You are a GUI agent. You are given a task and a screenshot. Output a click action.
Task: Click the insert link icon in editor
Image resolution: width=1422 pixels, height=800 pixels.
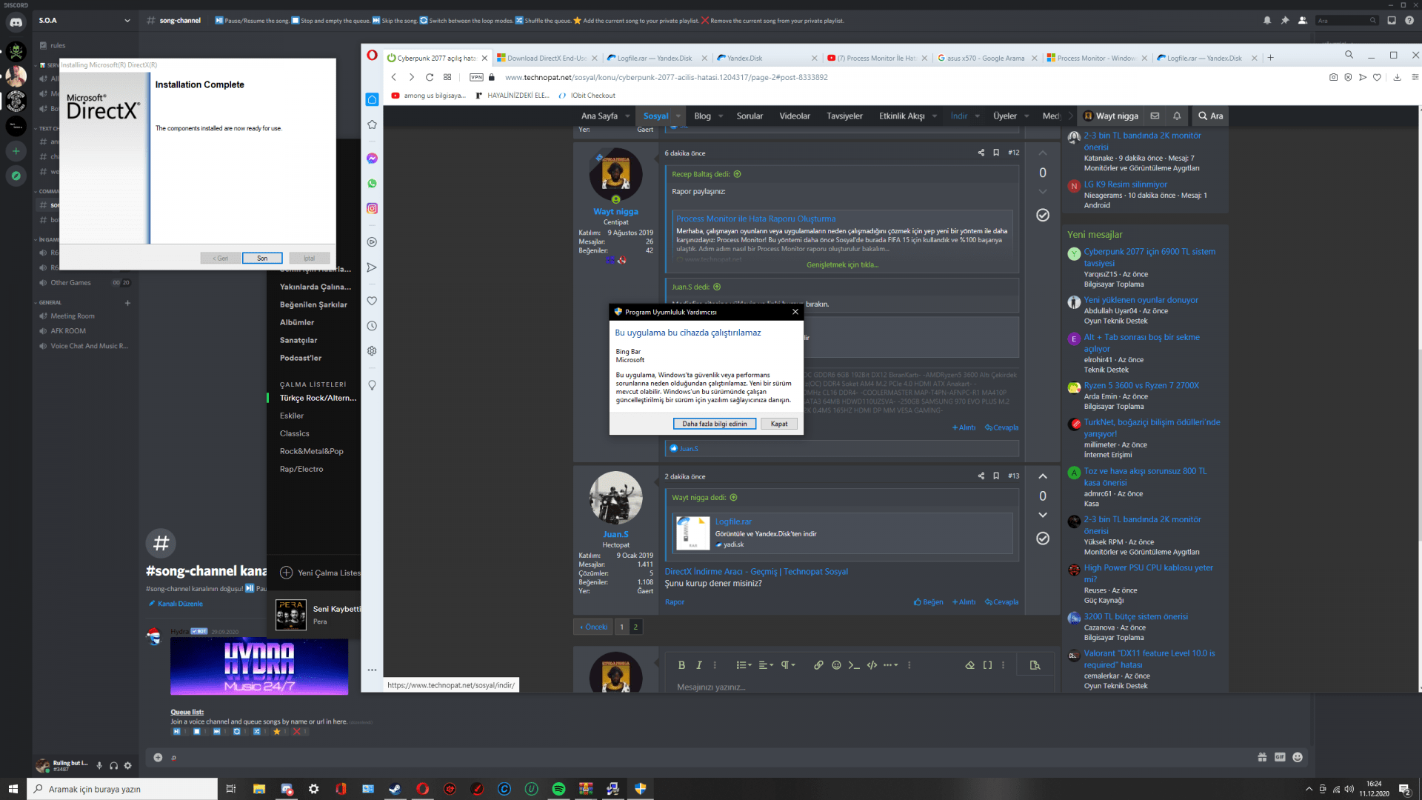(x=818, y=665)
